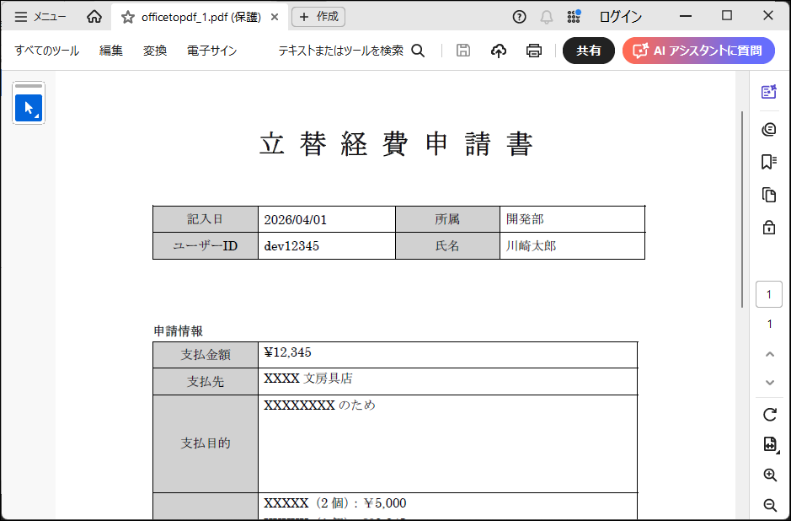Click the 共有 share button
The image size is (791, 521).
click(x=589, y=51)
